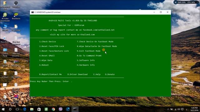Image resolution: width=200 pixels, height=112 pixels.
Task: Open the Action Center notification icon
Action: [x=182, y=109]
